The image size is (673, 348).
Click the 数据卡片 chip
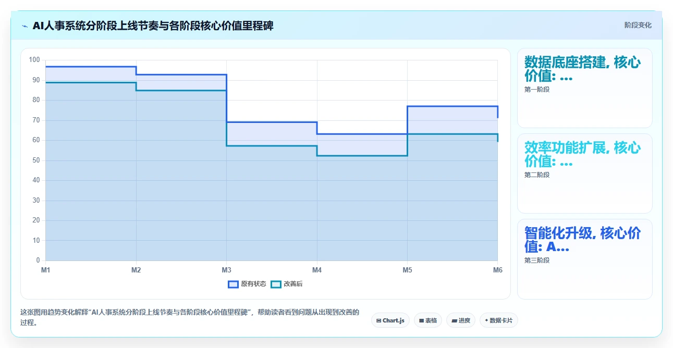point(499,320)
